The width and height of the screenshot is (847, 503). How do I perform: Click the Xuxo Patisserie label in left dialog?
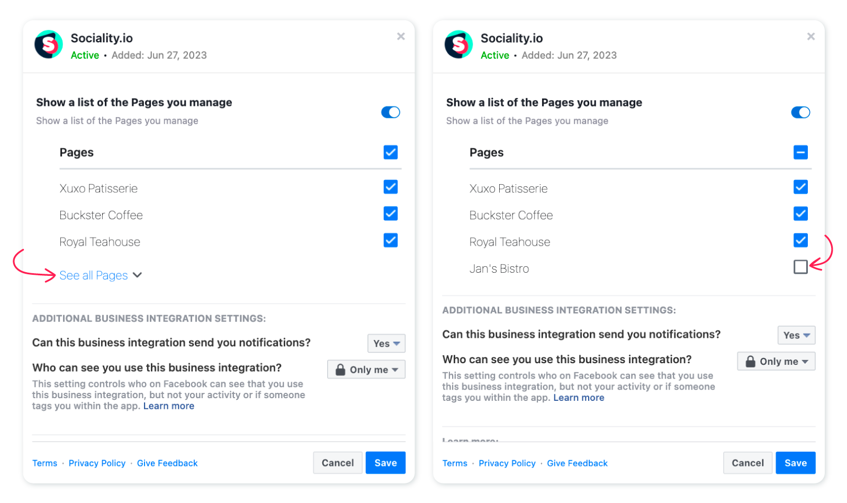(x=98, y=188)
